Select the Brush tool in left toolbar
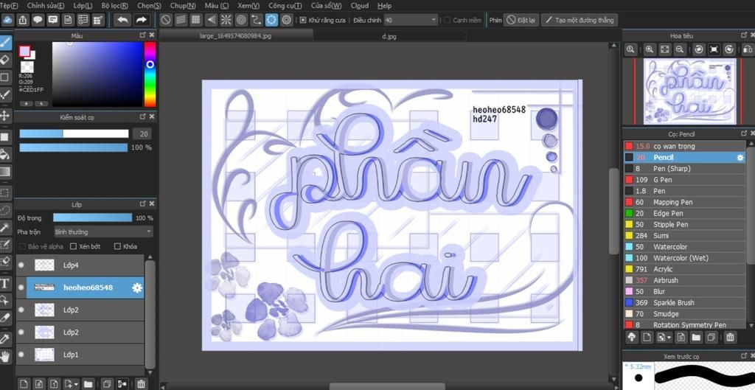 pos(5,43)
